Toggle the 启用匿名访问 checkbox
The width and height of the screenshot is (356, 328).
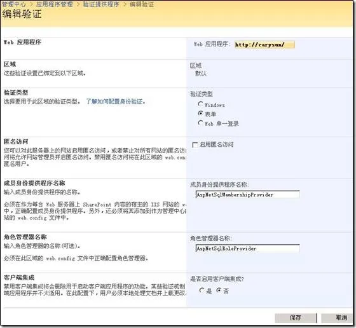pyautogui.click(x=195, y=145)
